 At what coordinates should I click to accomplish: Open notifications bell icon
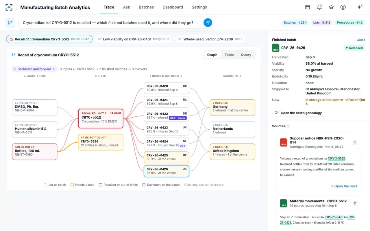coord(319,7)
